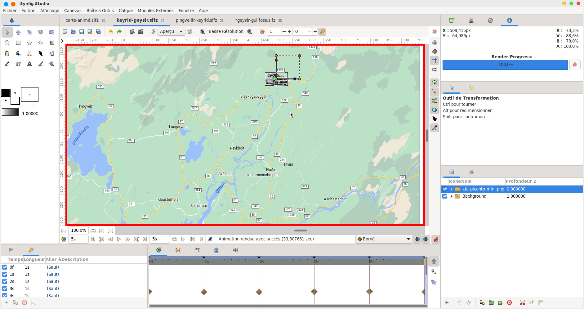The width and height of the screenshot is (584, 309).
Task: Switch to the pingvellir-keyrid.sifz tab
Action: [196, 20]
